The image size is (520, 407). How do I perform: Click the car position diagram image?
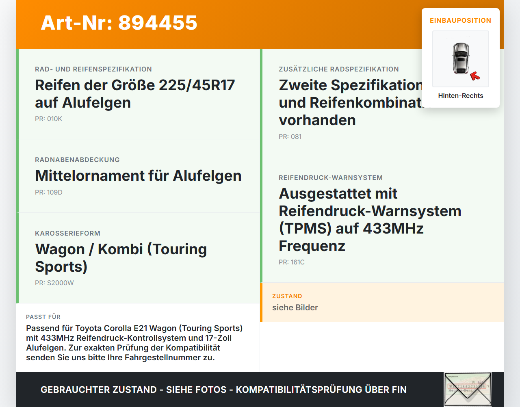[x=461, y=59]
